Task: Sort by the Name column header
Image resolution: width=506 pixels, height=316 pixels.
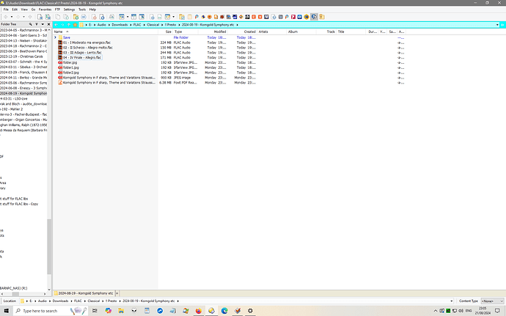Action: pyautogui.click(x=105, y=32)
